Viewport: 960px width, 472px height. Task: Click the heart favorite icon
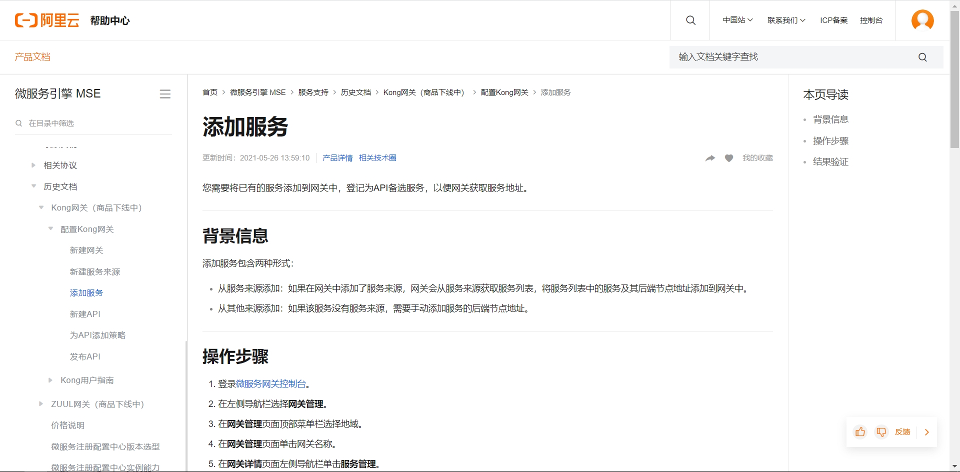pos(729,158)
